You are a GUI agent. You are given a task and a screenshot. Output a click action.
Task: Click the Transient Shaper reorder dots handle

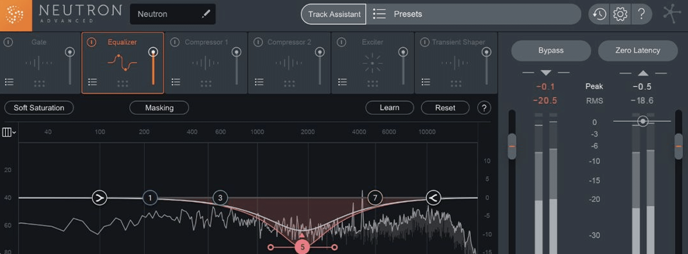click(x=456, y=84)
